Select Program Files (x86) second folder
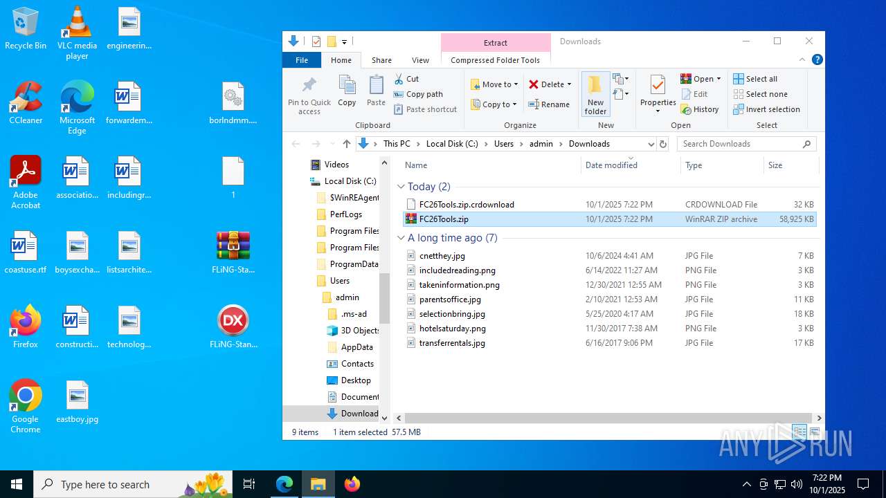 point(347,248)
